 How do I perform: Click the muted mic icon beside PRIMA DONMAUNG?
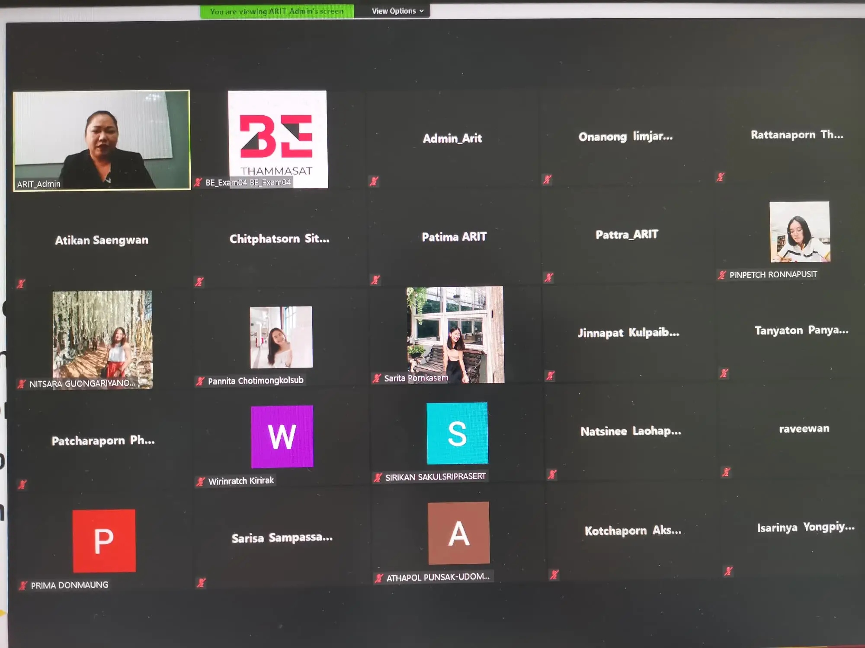coord(23,586)
